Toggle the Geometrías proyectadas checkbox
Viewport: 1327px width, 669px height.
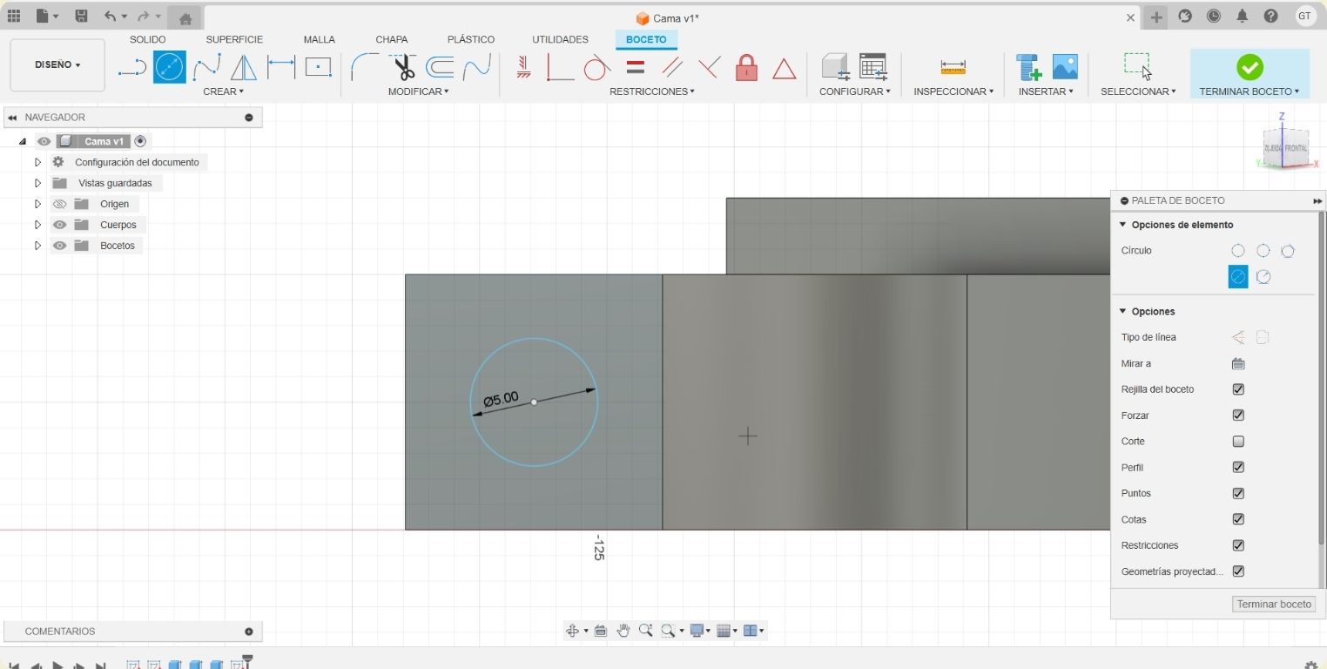click(1238, 571)
